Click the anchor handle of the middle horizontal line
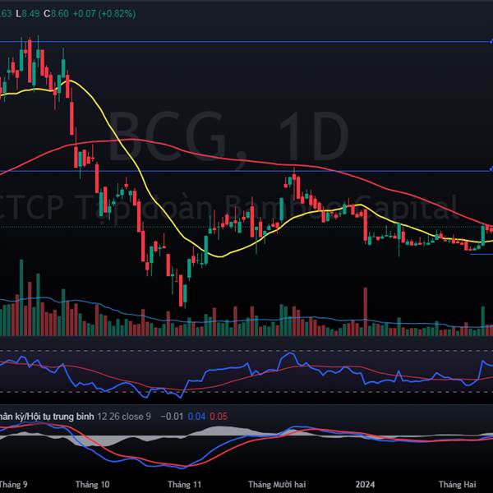Image resolution: width=493 pixels, height=493 pixels. pos(491,169)
